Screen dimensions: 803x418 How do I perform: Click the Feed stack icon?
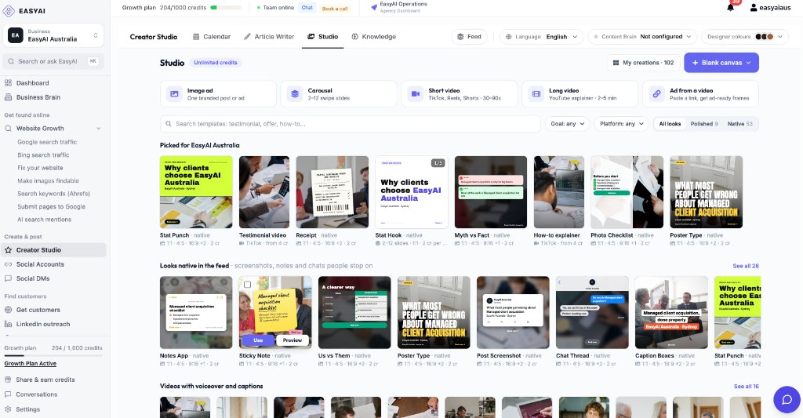pyautogui.click(x=460, y=37)
